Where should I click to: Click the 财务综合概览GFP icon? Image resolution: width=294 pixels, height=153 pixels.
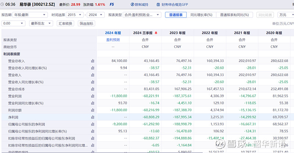pyautogui.click(x=158, y=4)
